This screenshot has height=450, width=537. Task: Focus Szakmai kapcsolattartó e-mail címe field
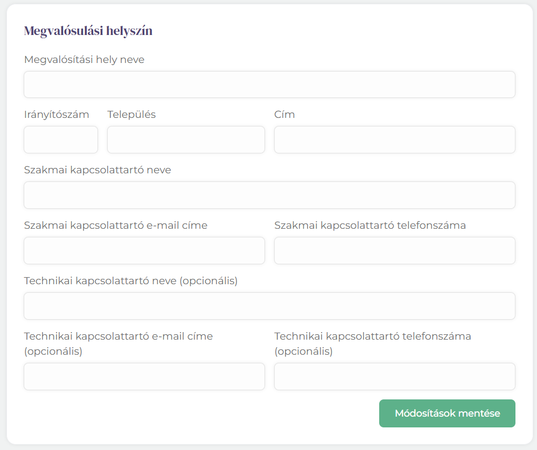(144, 250)
